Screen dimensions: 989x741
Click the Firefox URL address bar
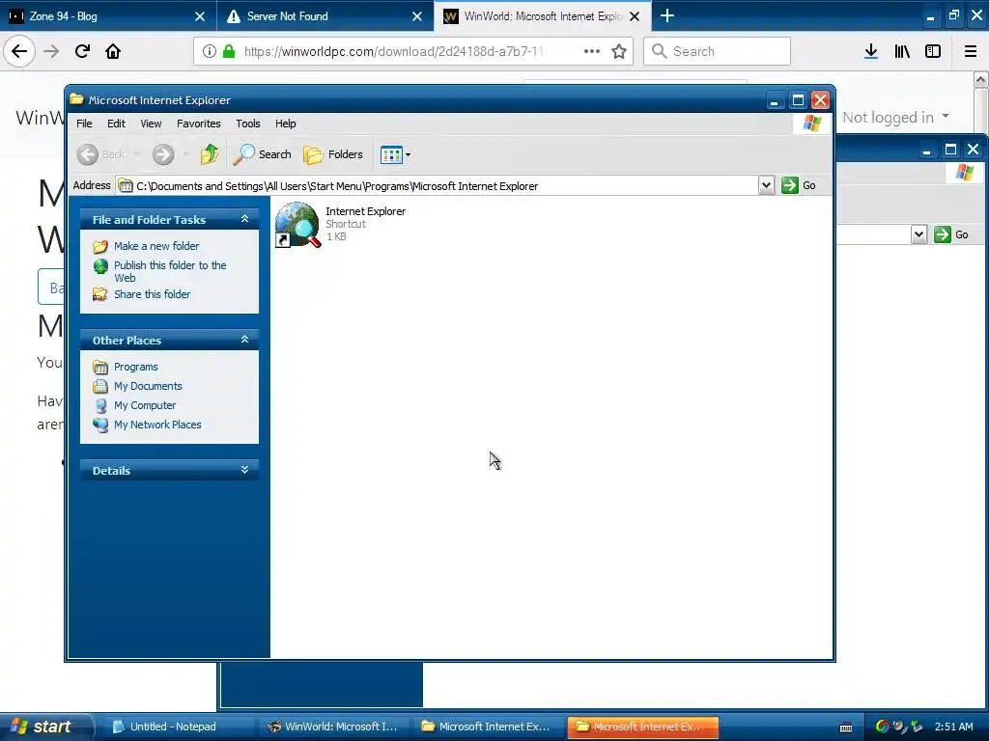413,51
